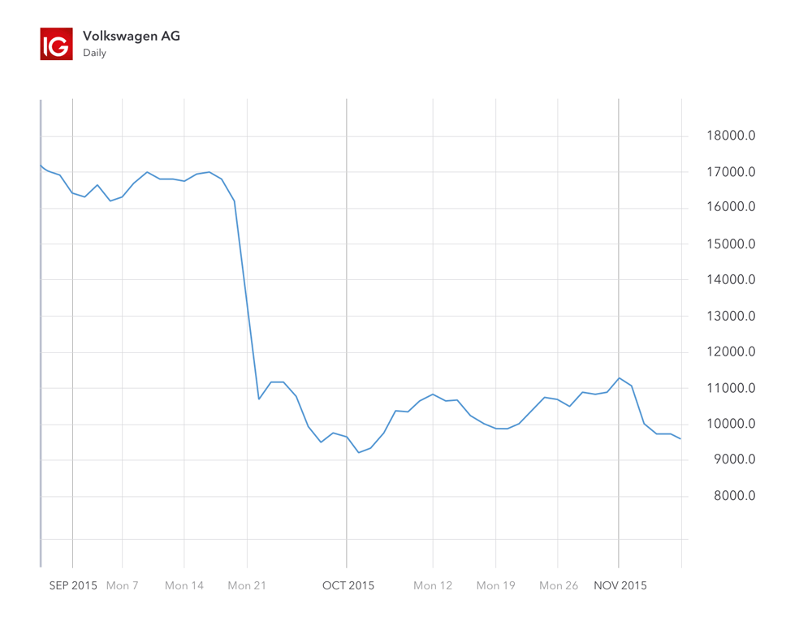Select the Volkswagen AG chart title
The width and height of the screenshot is (812, 621).
132,36
